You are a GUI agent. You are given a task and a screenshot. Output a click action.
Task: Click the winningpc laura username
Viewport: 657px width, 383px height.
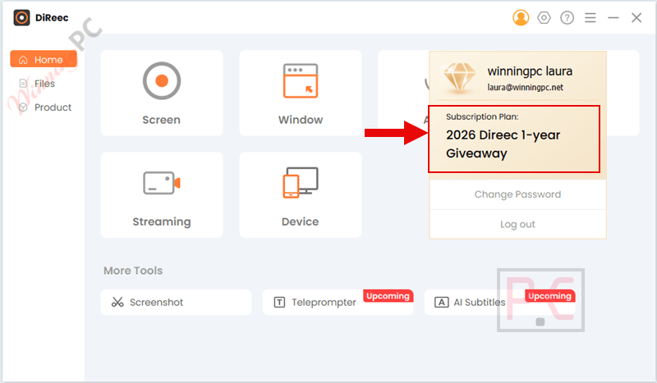click(530, 71)
